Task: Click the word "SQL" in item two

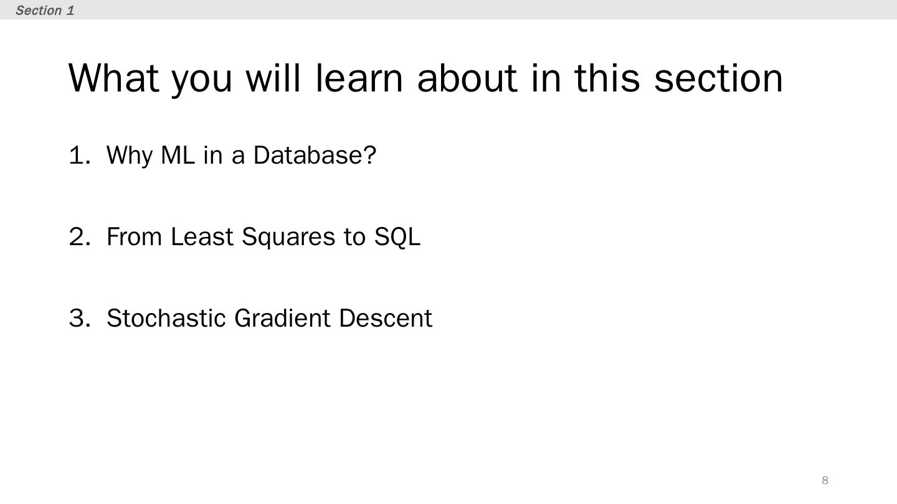Action: point(397,237)
